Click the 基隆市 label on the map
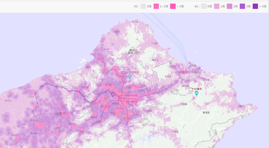 point(183,73)
